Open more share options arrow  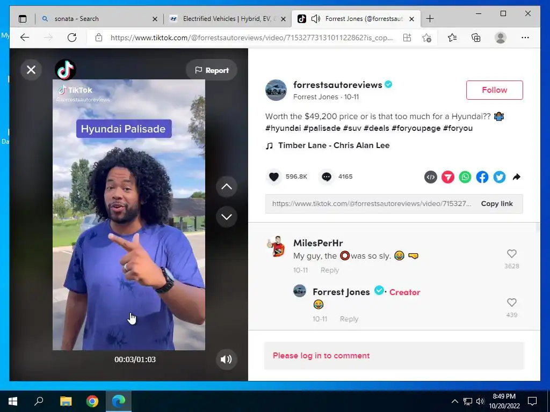pos(516,177)
